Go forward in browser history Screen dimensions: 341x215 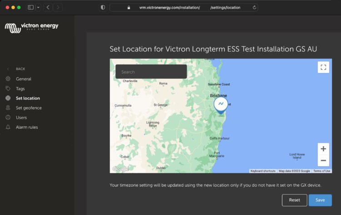(58, 7)
